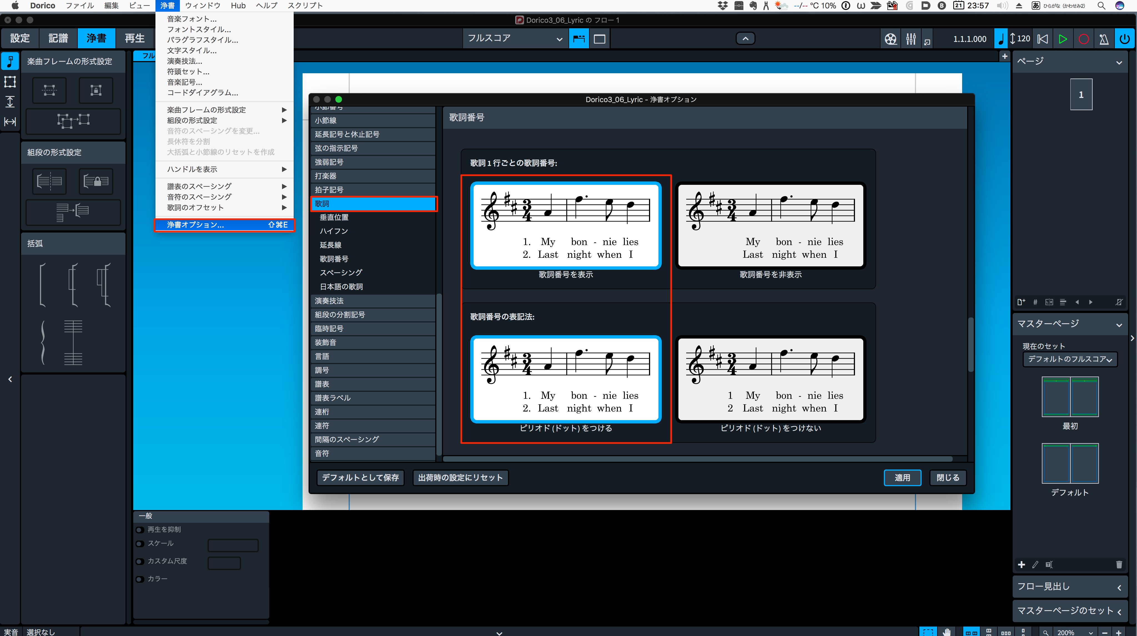Select page 1 thumbnail in ページ panel
The width and height of the screenshot is (1137, 636).
[1081, 94]
